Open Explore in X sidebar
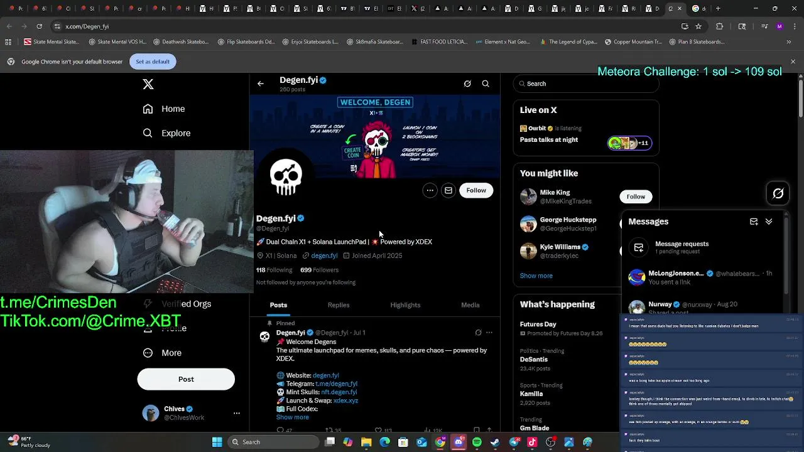This screenshot has width=804, height=452. [x=166, y=133]
